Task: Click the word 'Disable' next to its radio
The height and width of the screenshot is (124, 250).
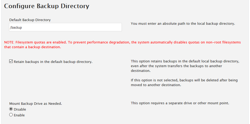Action: pos(20,109)
